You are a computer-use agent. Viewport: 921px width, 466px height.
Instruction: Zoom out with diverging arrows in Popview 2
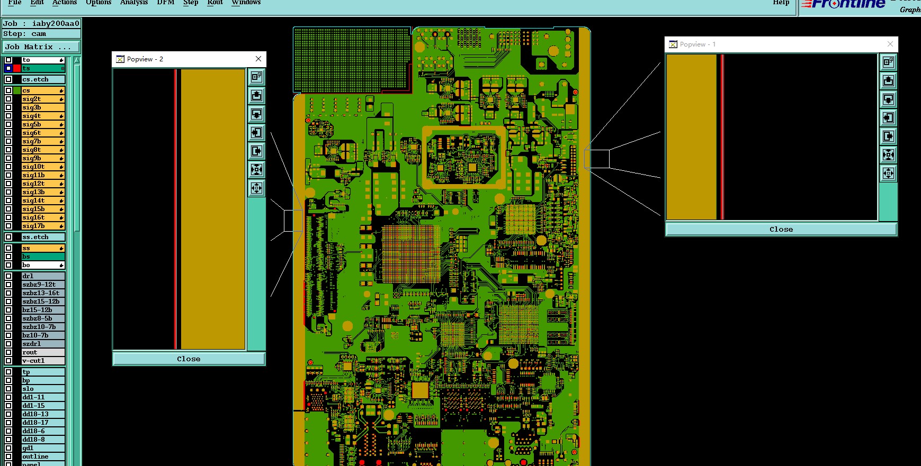pos(257,188)
